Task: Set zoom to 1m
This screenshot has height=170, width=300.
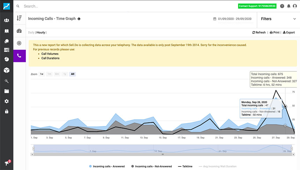Action: click(50, 74)
